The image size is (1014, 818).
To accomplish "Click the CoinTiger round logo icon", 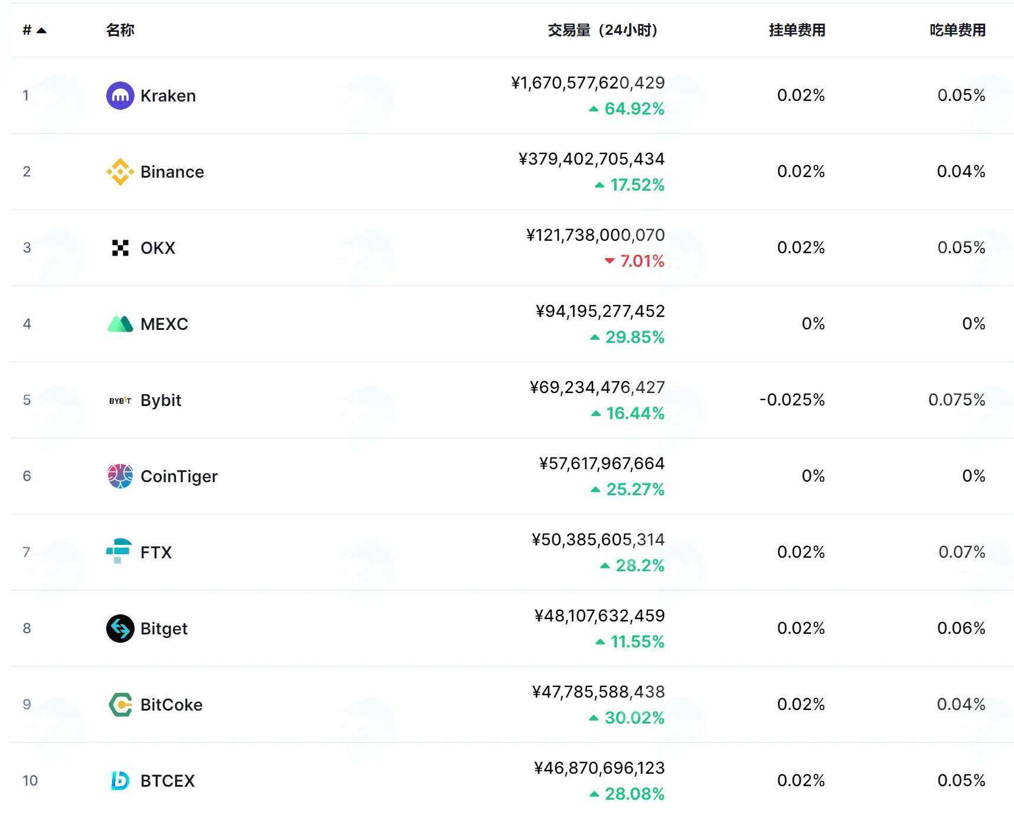I will 120,476.
